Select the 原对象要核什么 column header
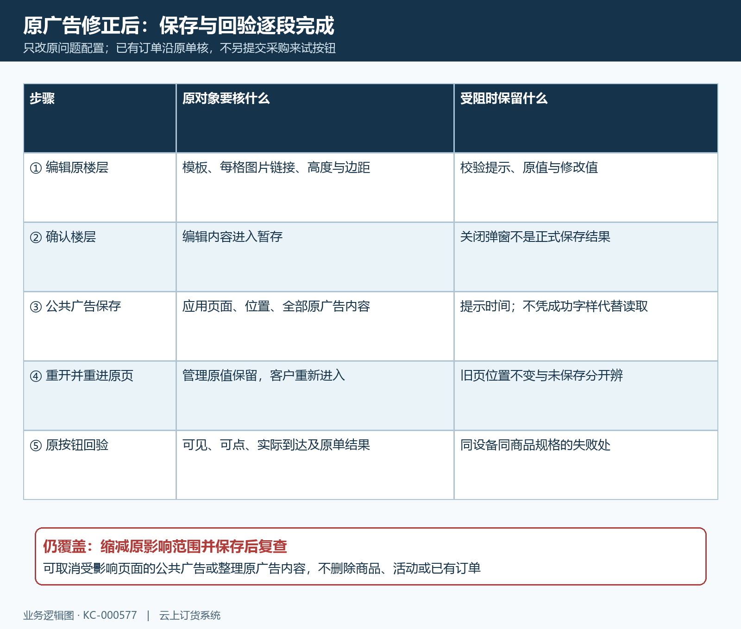 coord(315,118)
